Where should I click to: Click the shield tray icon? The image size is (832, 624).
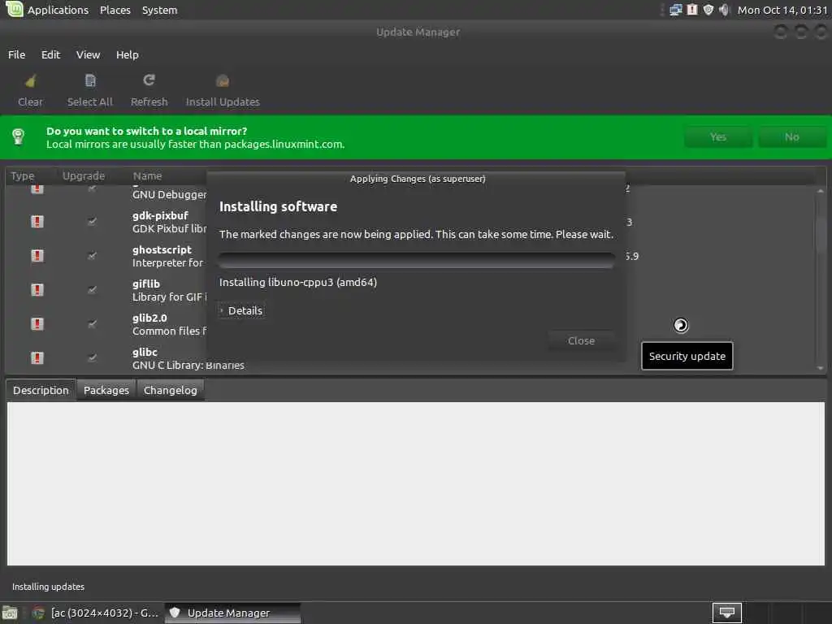708,10
